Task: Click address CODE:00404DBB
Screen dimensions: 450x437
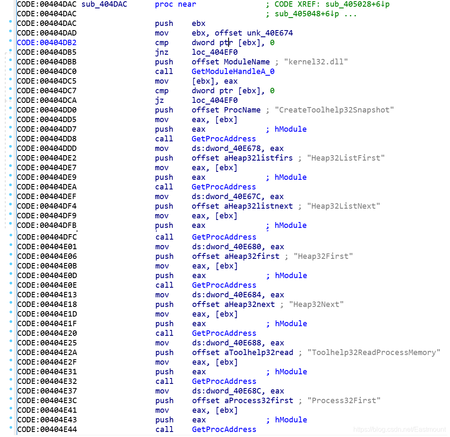Action: tap(47, 62)
